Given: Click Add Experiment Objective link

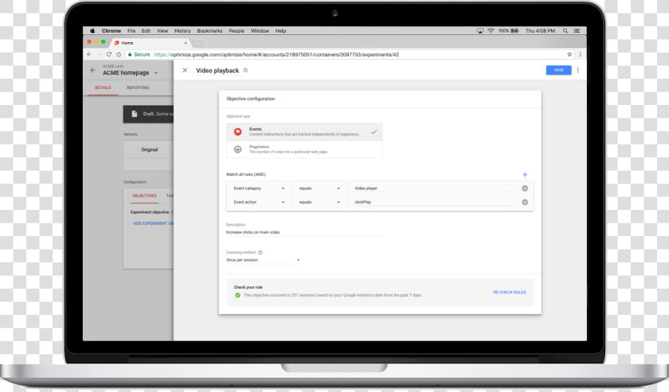Looking at the screenshot, I should 154,223.
